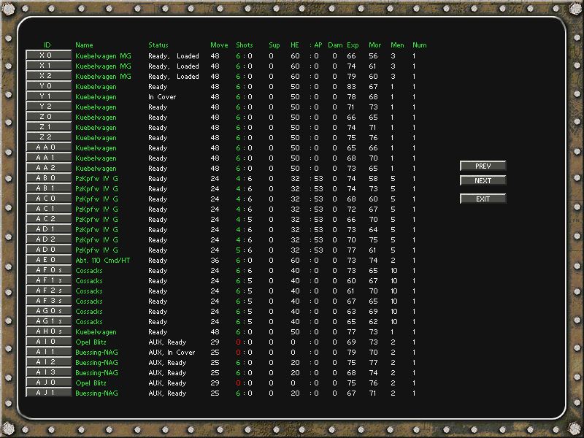Select Cossacks unit A F 0 s button

48,270
